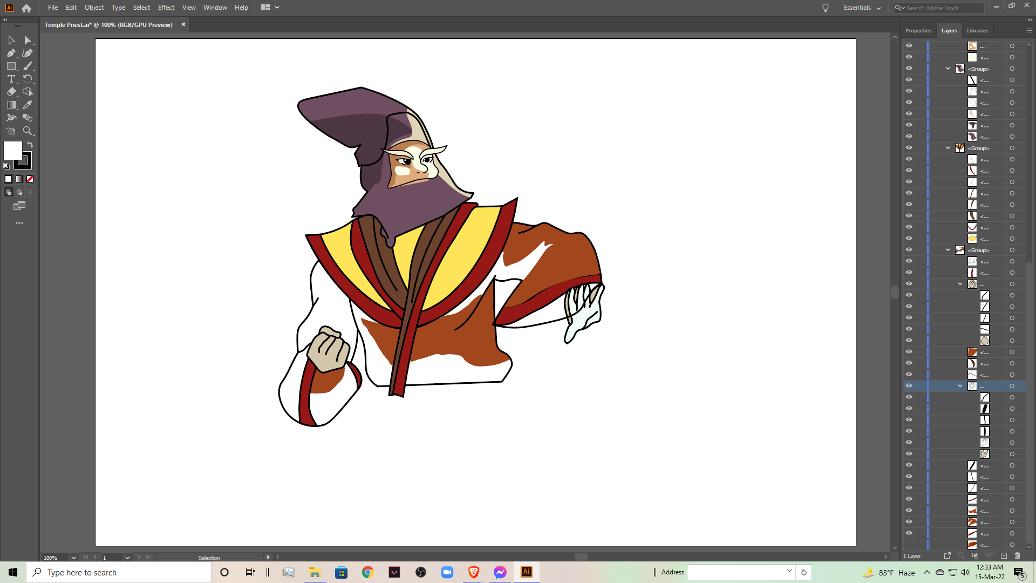Image resolution: width=1036 pixels, height=583 pixels.
Task: Open the zoom level dropdown at 100%
Action: pos(73,558)
